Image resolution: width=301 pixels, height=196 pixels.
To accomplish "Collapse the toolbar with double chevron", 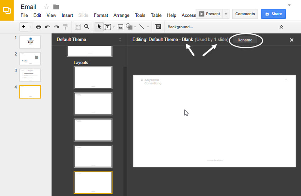I will (281, 27).
